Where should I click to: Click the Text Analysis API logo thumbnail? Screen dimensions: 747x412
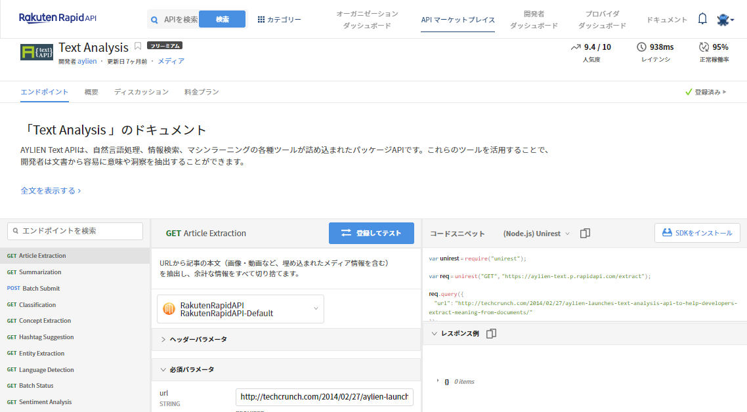pyautogui.click(x=37, y=52)
